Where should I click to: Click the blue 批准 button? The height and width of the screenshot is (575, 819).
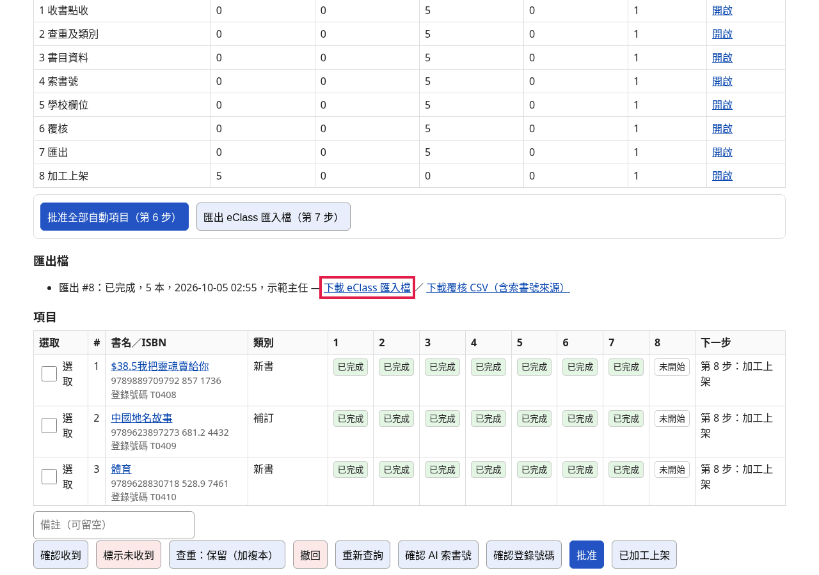587,555
